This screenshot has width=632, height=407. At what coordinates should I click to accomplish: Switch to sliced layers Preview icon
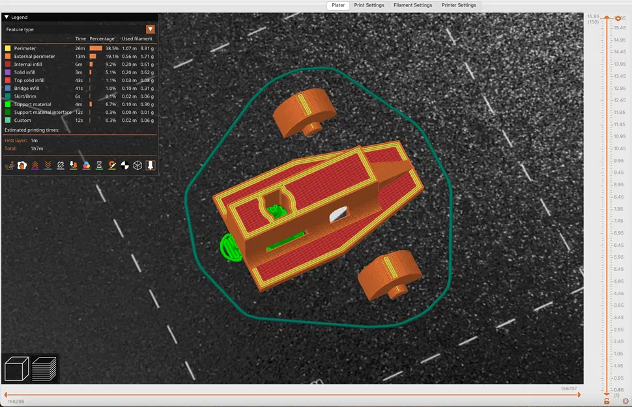pos(44,369)
